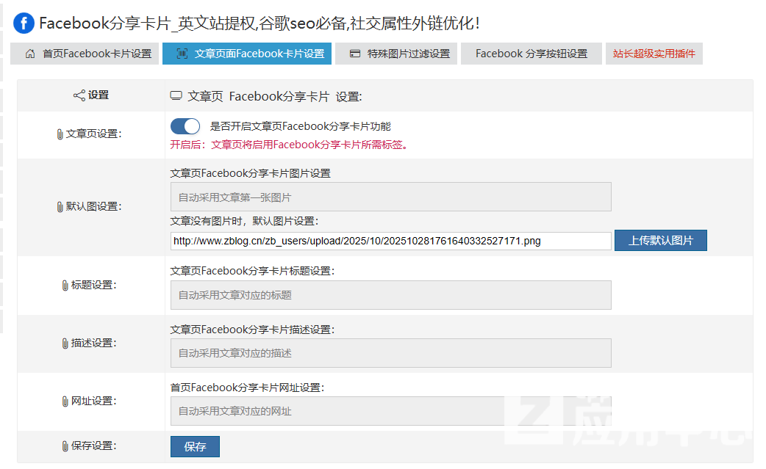766x469 pixels.
Task: Focus the default image URL input field
Action: [x=390, y=241]
